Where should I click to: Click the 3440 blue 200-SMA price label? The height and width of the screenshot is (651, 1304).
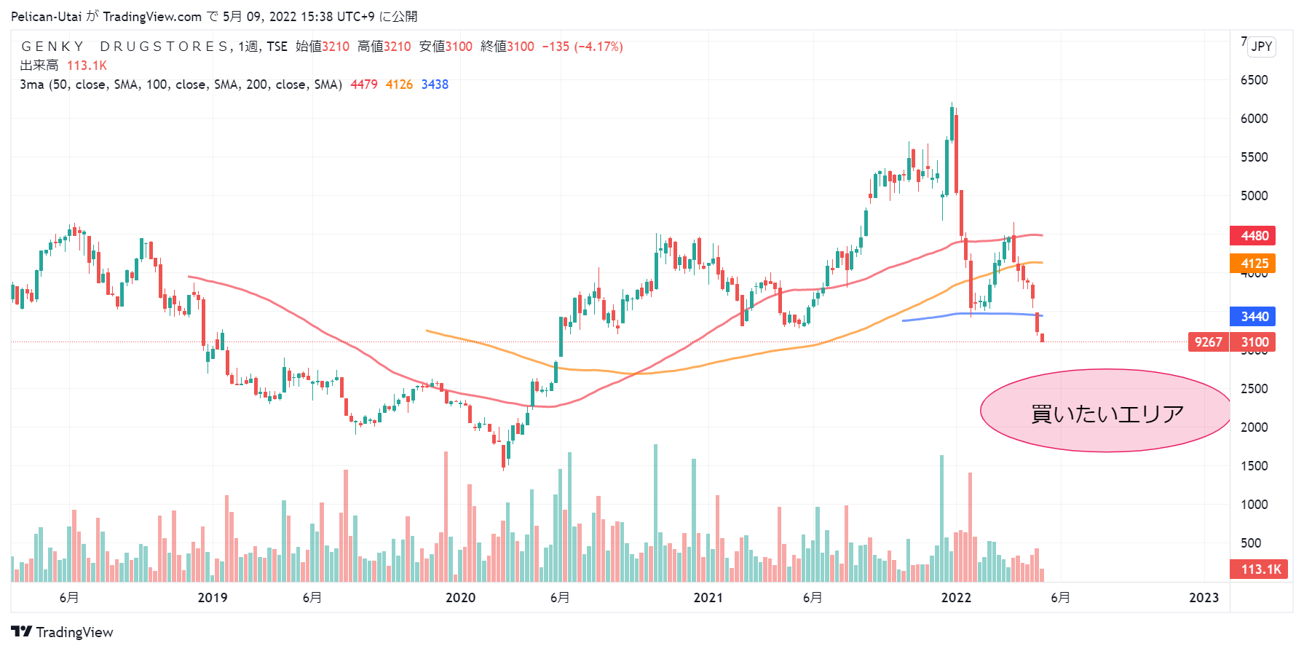1253,317
